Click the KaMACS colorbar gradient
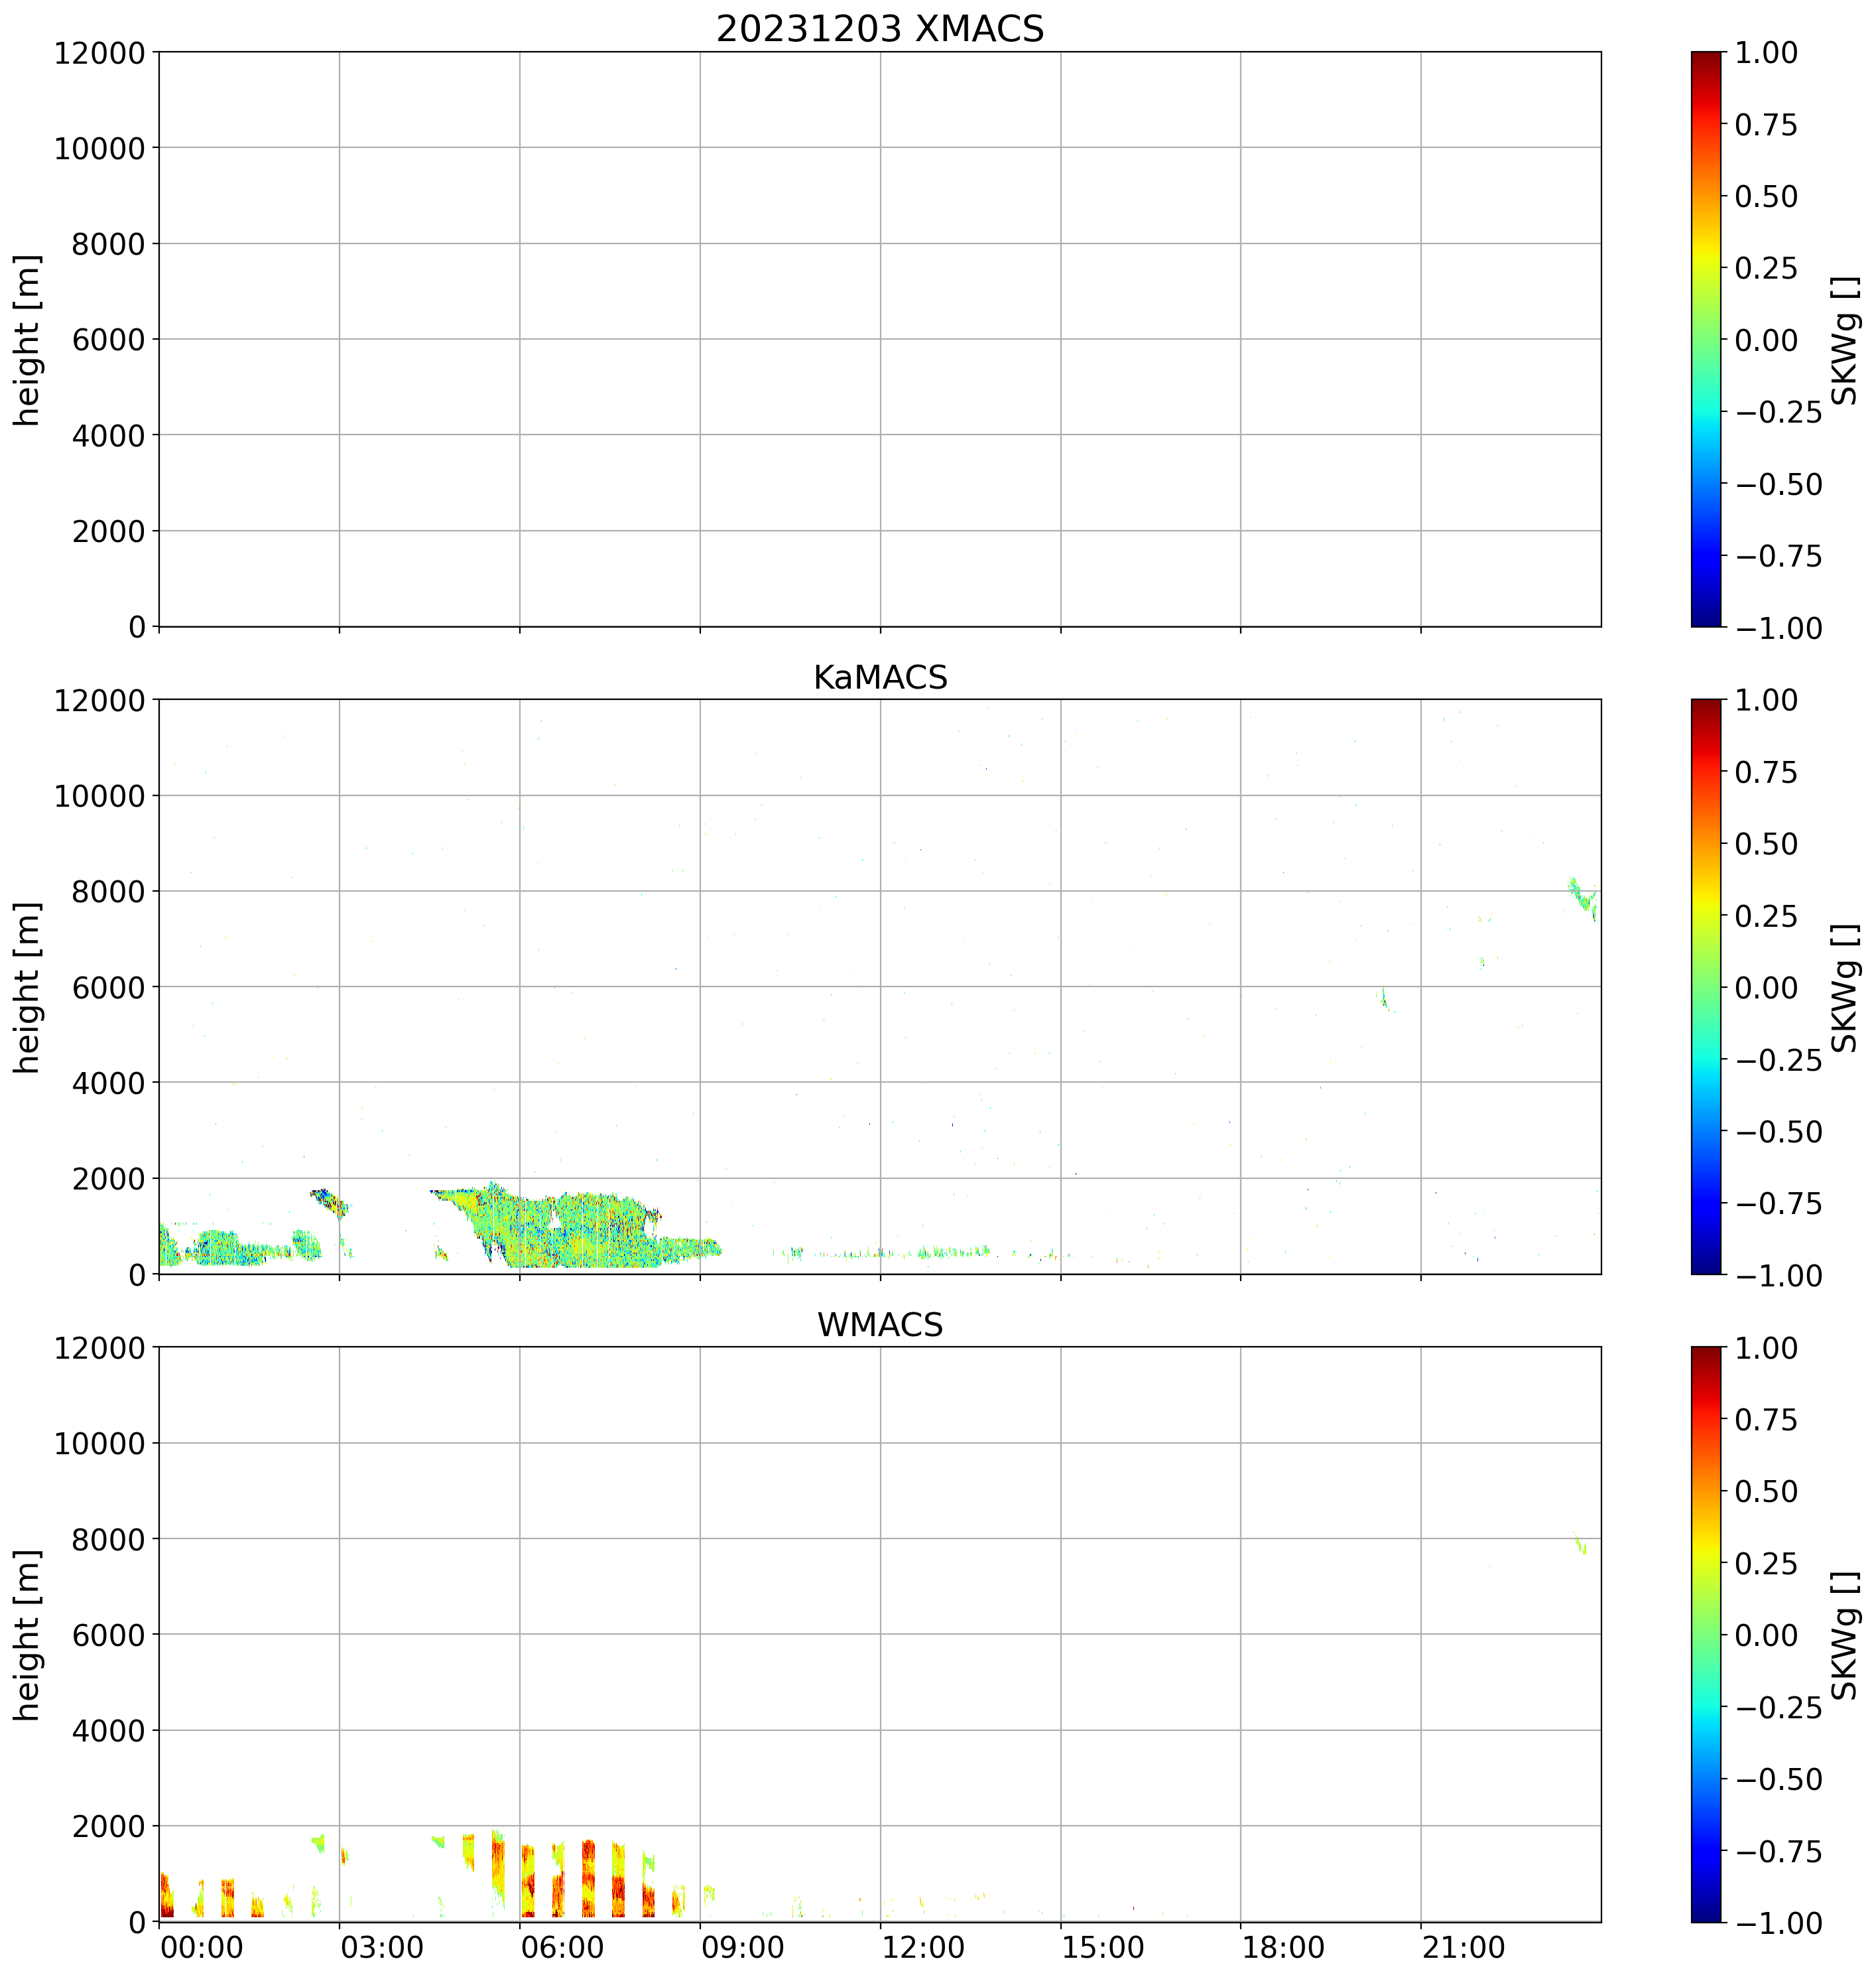 (1706, 987)
